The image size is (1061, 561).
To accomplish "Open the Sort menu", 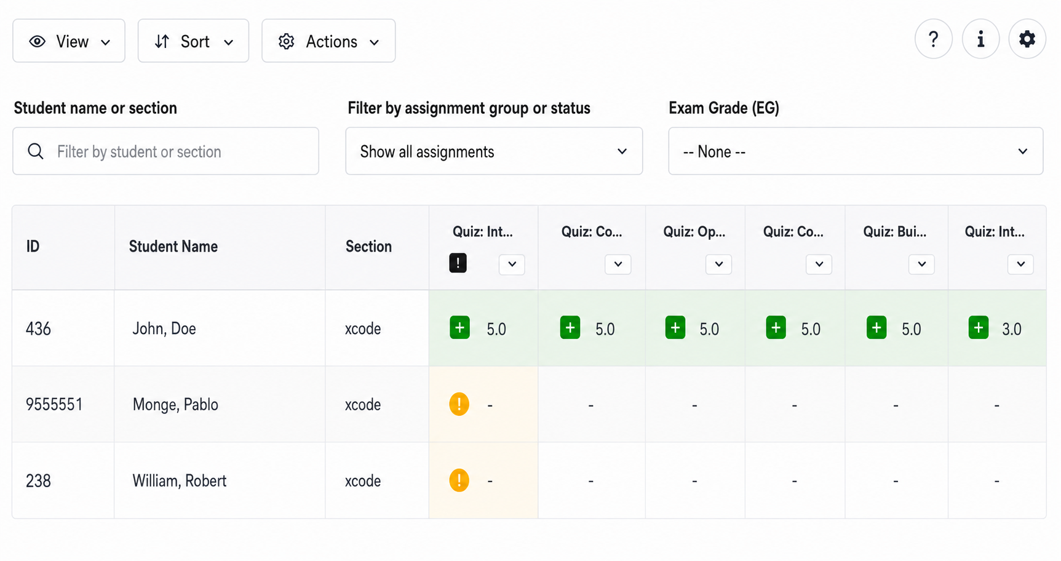I will point(193,41).
